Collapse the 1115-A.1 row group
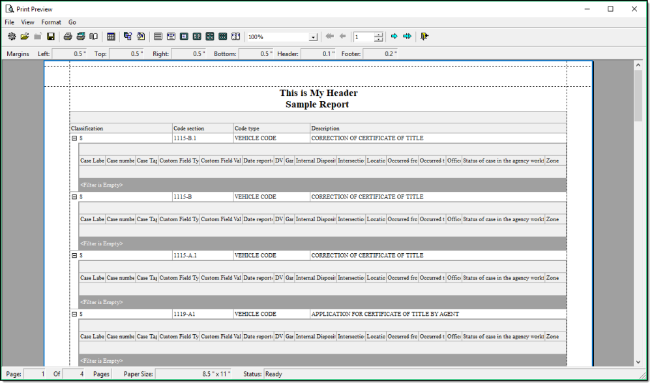The image size is (652, 385). (x=74, y=256)
